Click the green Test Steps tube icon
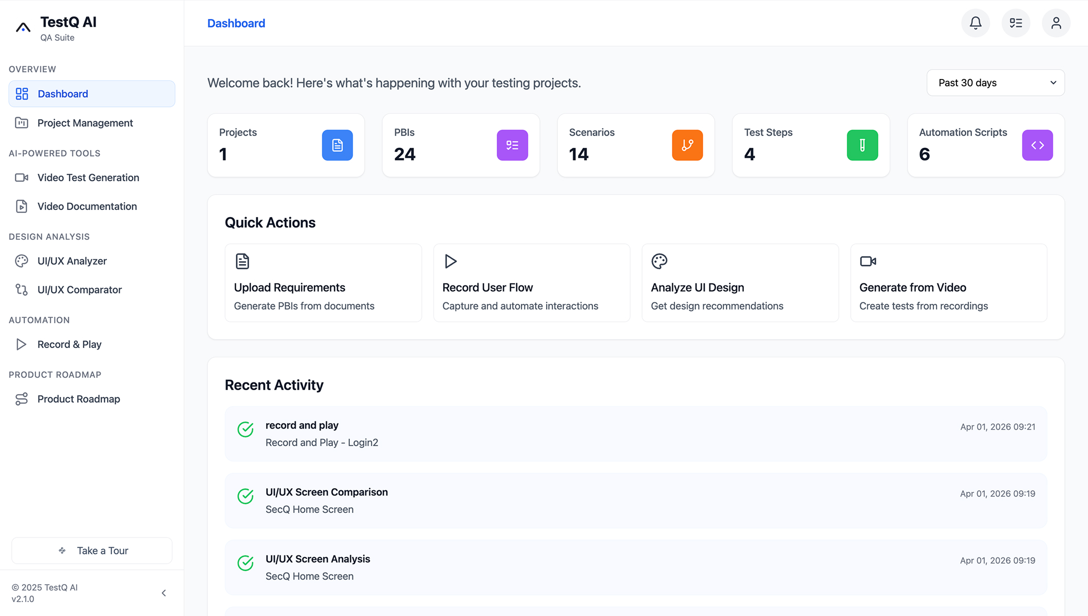Image resolution: width=1088 pixels, height=616 pixels. (862, 145)
